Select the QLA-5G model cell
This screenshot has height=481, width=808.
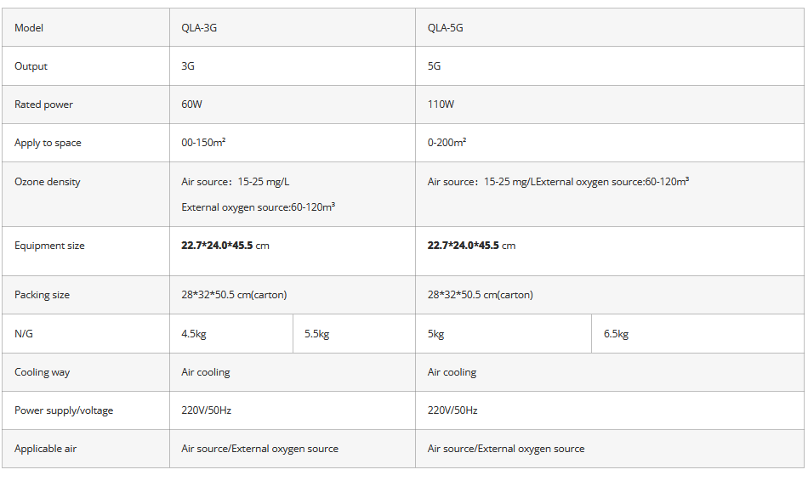click(x=445, y=28)
